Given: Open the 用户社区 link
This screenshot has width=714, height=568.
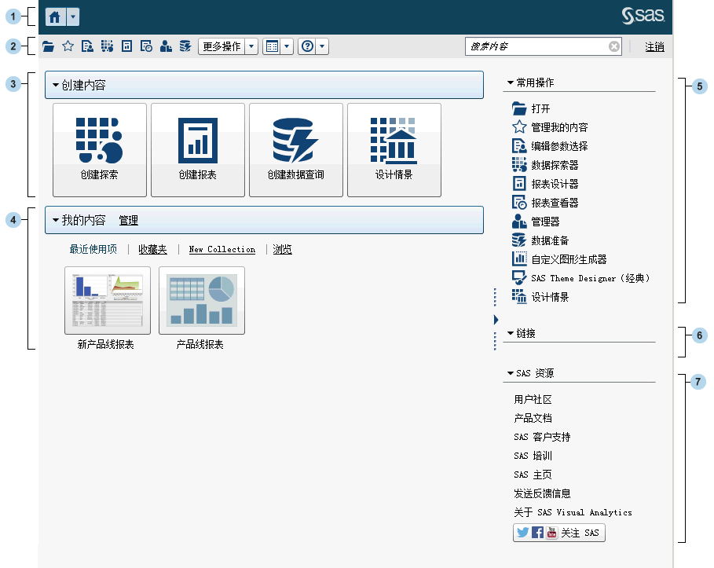Looking at the screenshot, I should click(x=533, y=400).
